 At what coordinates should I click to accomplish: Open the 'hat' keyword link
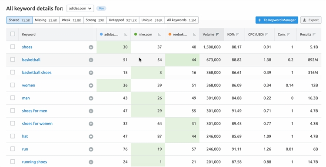point(25,136)
